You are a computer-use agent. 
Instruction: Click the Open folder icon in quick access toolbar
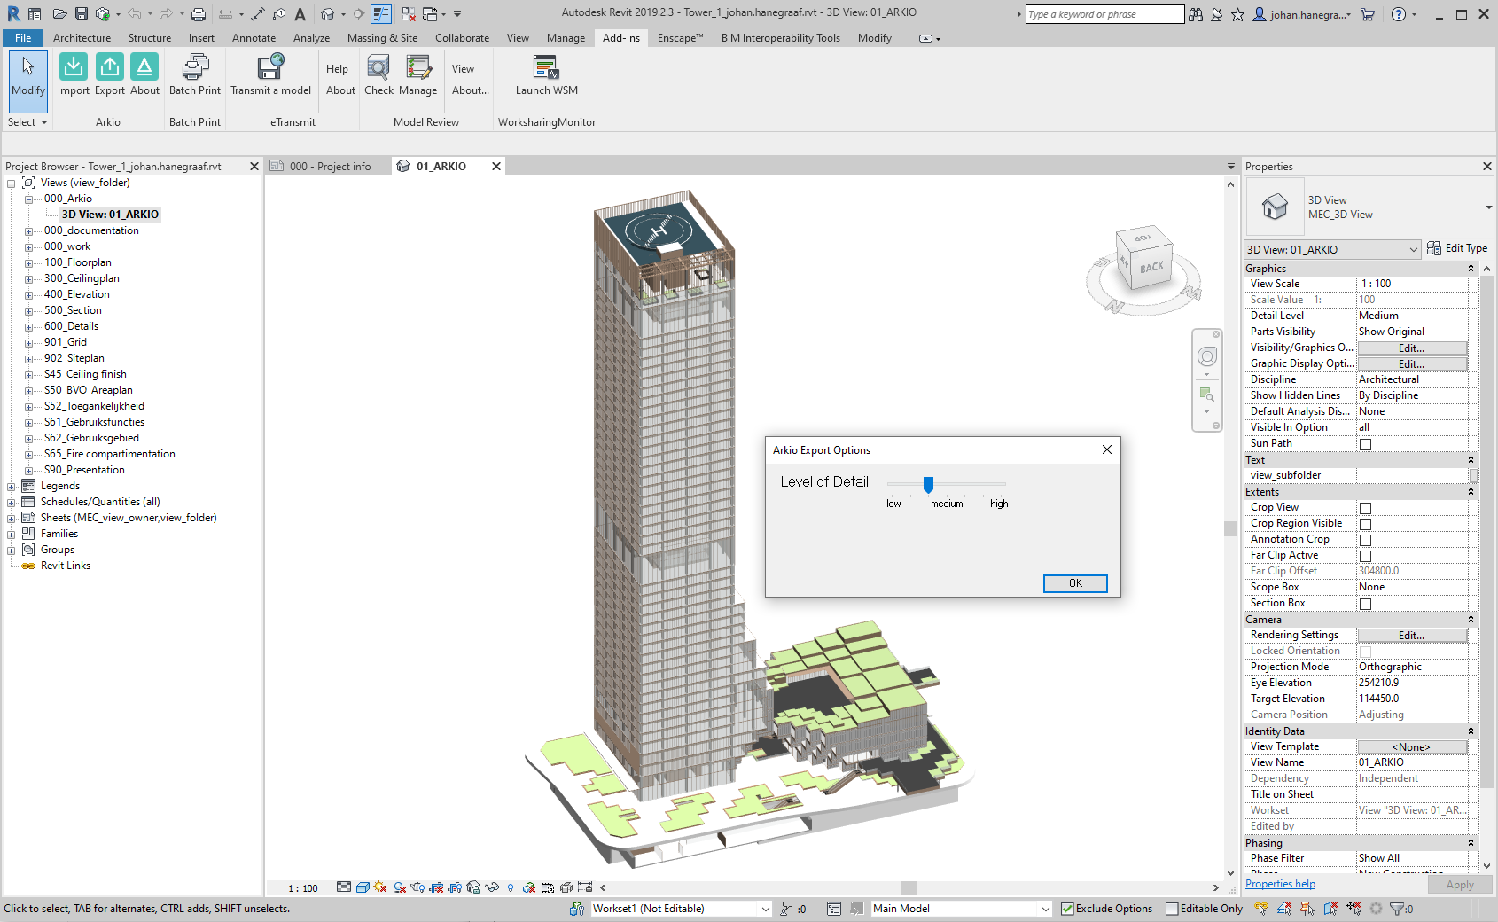(59, 14)
